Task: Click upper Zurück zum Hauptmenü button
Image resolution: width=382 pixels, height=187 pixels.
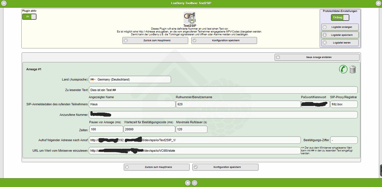Action: point(155,40)
